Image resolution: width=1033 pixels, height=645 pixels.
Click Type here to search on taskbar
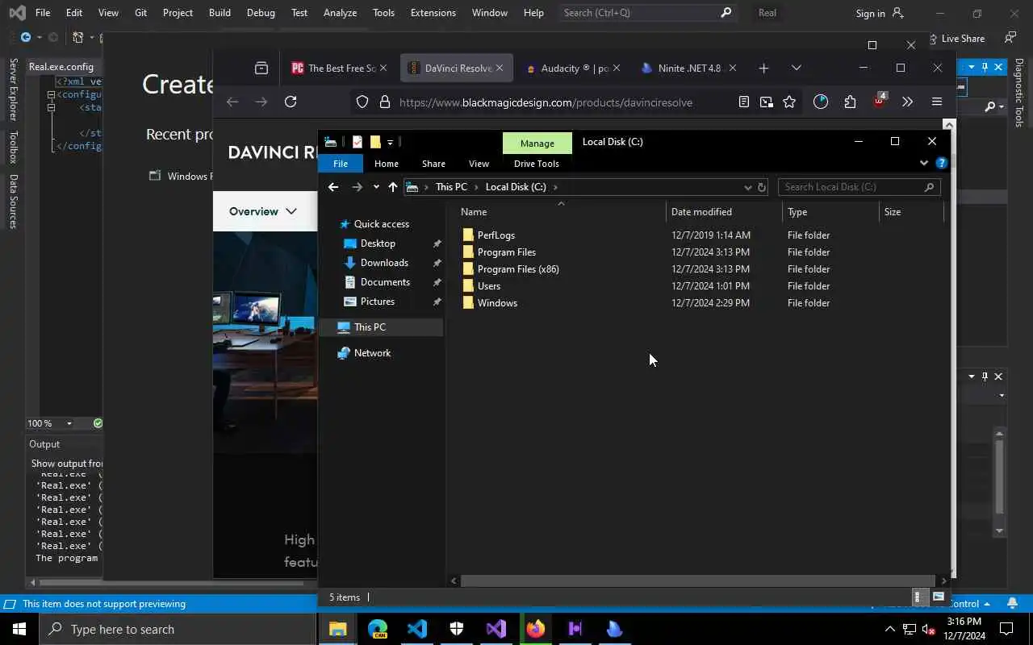pyautogui.click(x=178, y=629)
